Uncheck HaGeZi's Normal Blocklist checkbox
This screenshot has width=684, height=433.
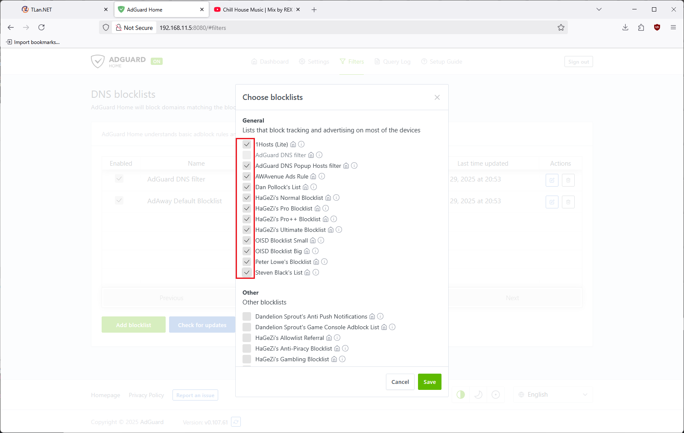[x=247, y=198]
